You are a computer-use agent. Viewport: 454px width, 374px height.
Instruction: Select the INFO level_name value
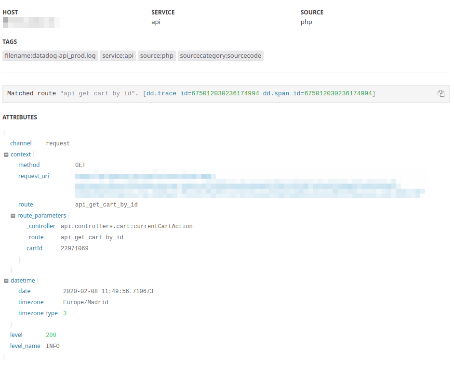pos(53,346)
